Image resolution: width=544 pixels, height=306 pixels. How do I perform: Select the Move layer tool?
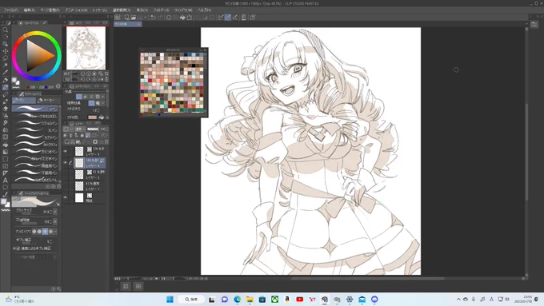[x=6, y=51]
